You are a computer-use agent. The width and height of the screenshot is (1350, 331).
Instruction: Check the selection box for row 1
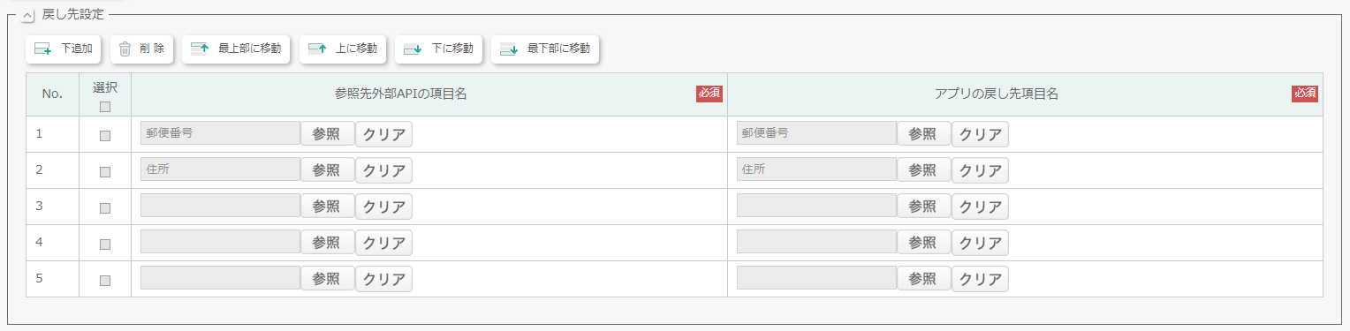pyautogui.click(x=105, y=136)
